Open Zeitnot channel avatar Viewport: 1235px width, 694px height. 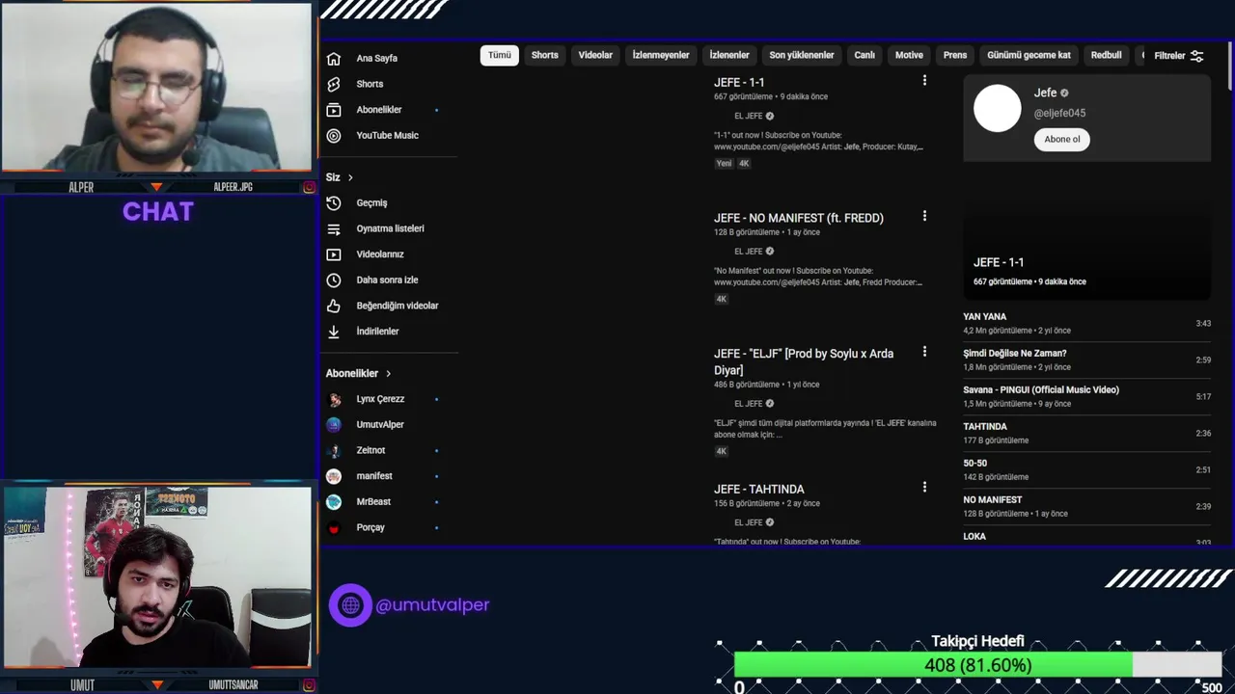[x=334, y=450]
